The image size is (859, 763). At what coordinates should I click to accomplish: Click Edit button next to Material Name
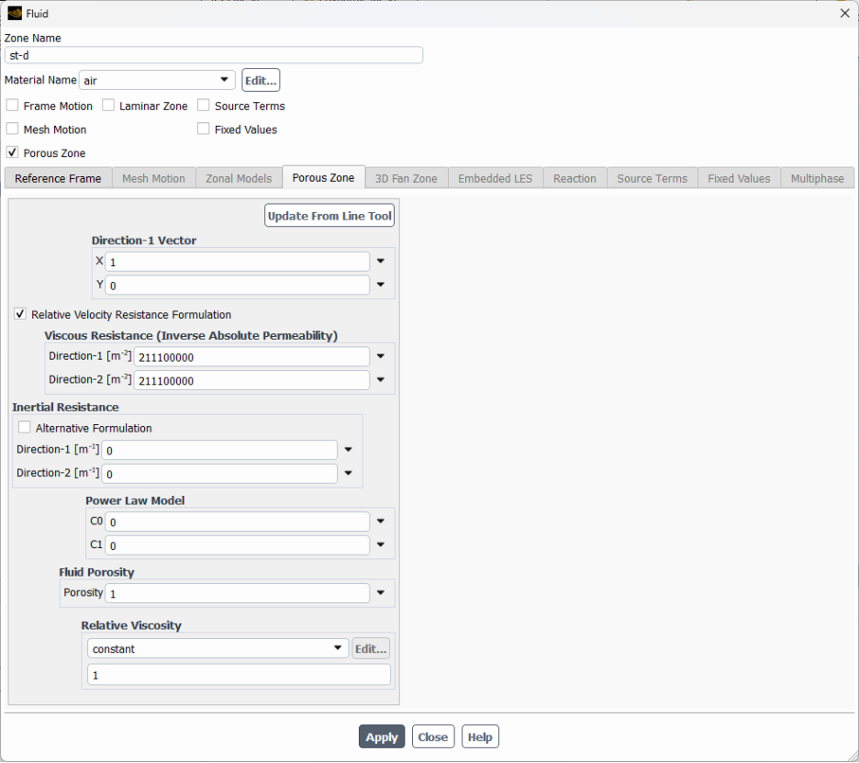pos(261,80)
